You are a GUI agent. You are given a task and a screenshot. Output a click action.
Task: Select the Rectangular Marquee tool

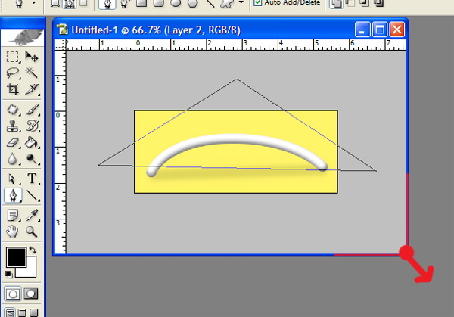click(13, 57)
